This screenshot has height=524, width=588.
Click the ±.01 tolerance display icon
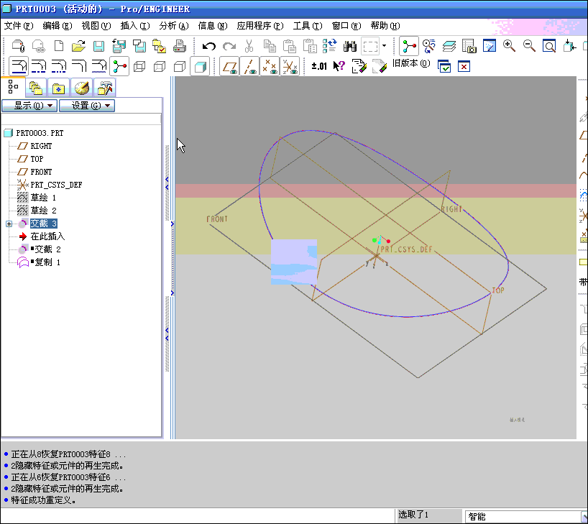tap(319, 67)
